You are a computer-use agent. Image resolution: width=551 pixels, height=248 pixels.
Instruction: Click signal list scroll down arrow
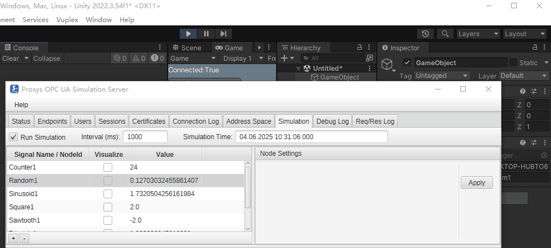pos(248,228)
